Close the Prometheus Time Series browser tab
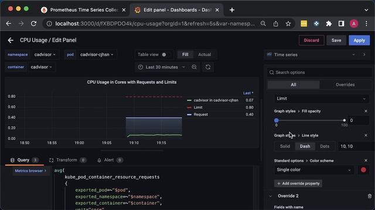Screen dimensions: 375x210 point(124,10)
